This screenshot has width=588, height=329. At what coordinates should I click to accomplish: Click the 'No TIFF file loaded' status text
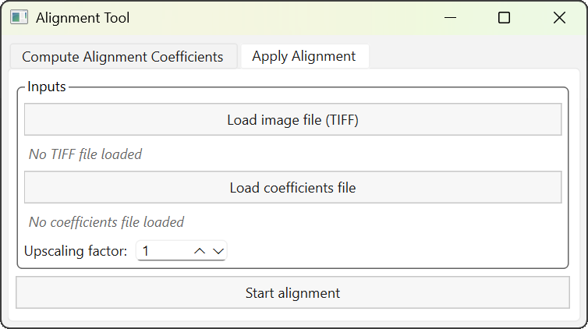point(85,154)
